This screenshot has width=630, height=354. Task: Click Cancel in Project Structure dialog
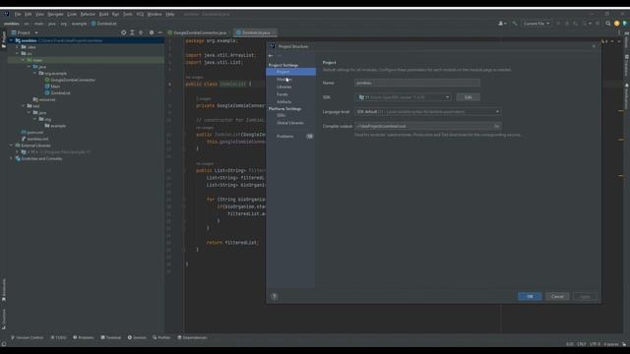(x=557, y=296)
